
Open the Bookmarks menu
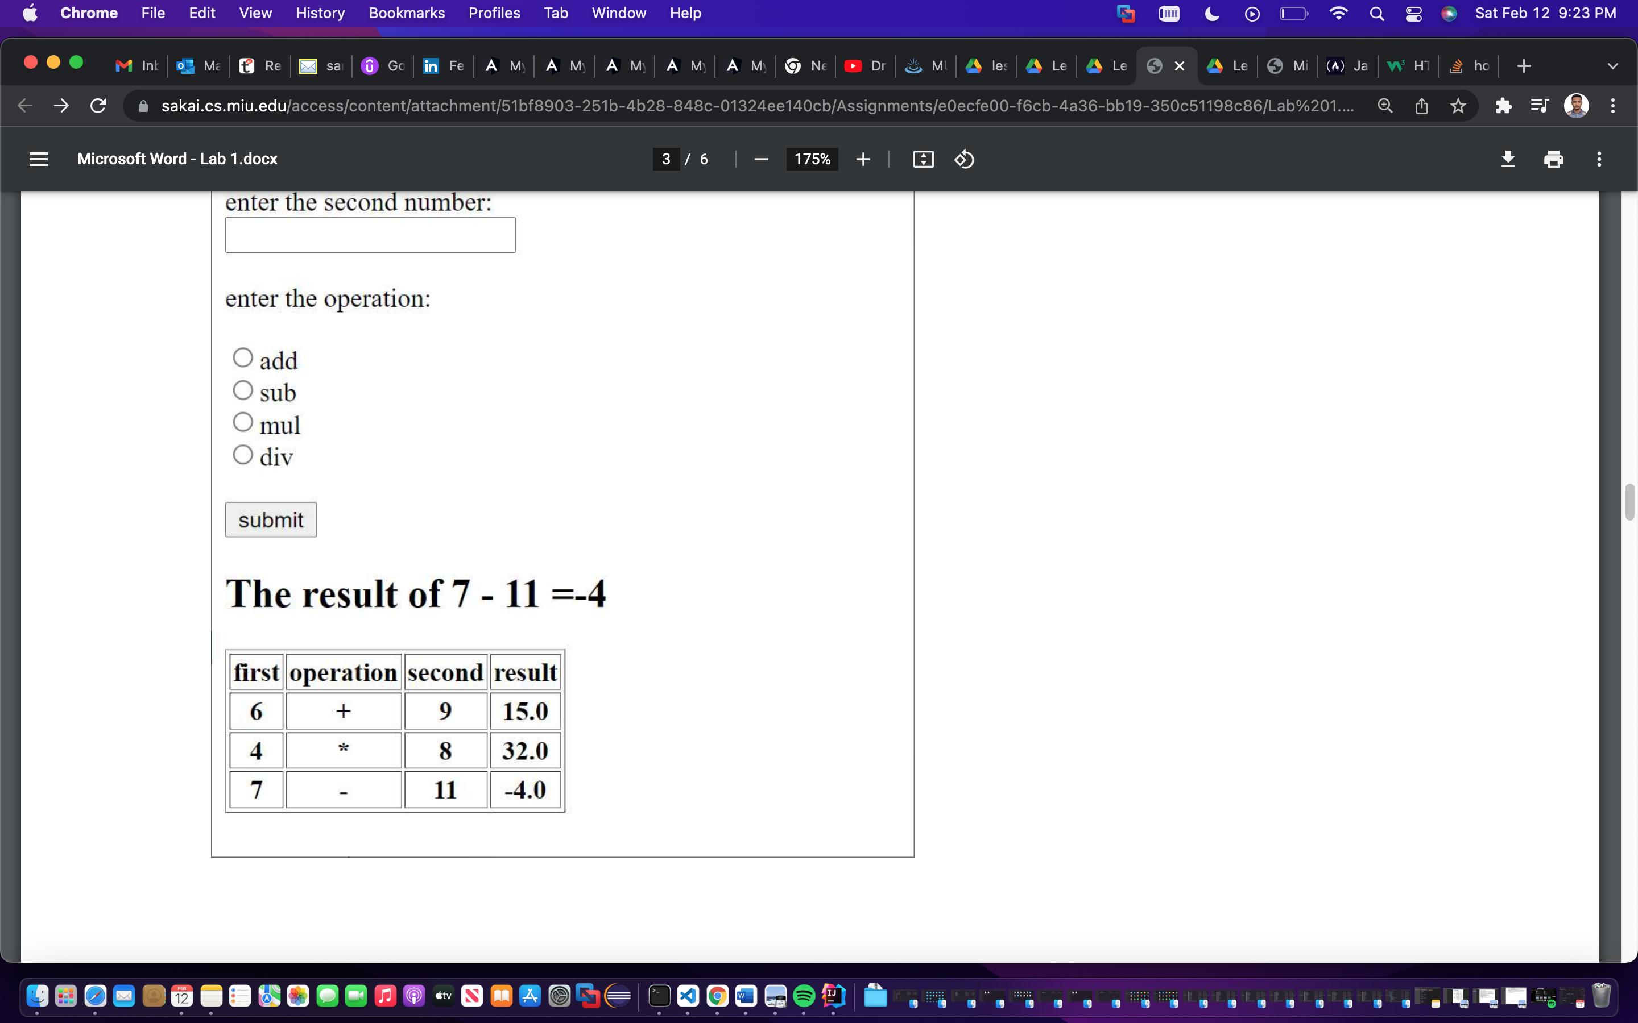tap(407, 13)
